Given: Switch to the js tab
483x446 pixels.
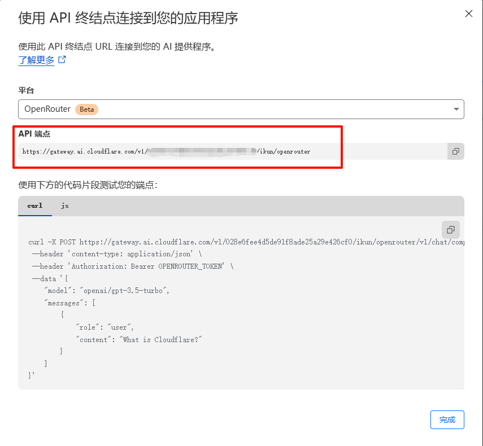Looking at the screenshot, I should click(x=65, y=205).
